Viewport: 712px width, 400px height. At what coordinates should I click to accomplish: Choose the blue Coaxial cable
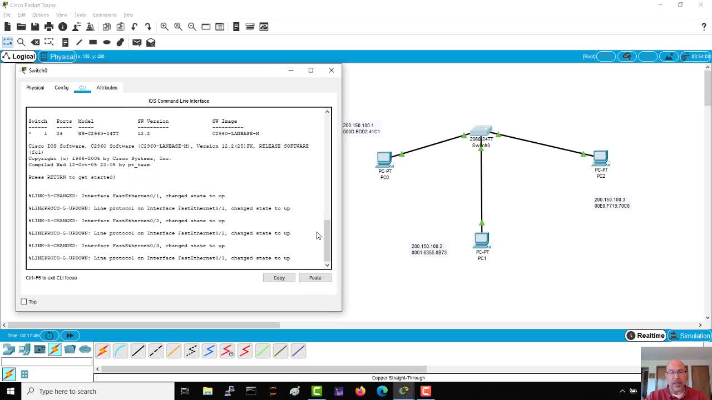tap(209, 351)
